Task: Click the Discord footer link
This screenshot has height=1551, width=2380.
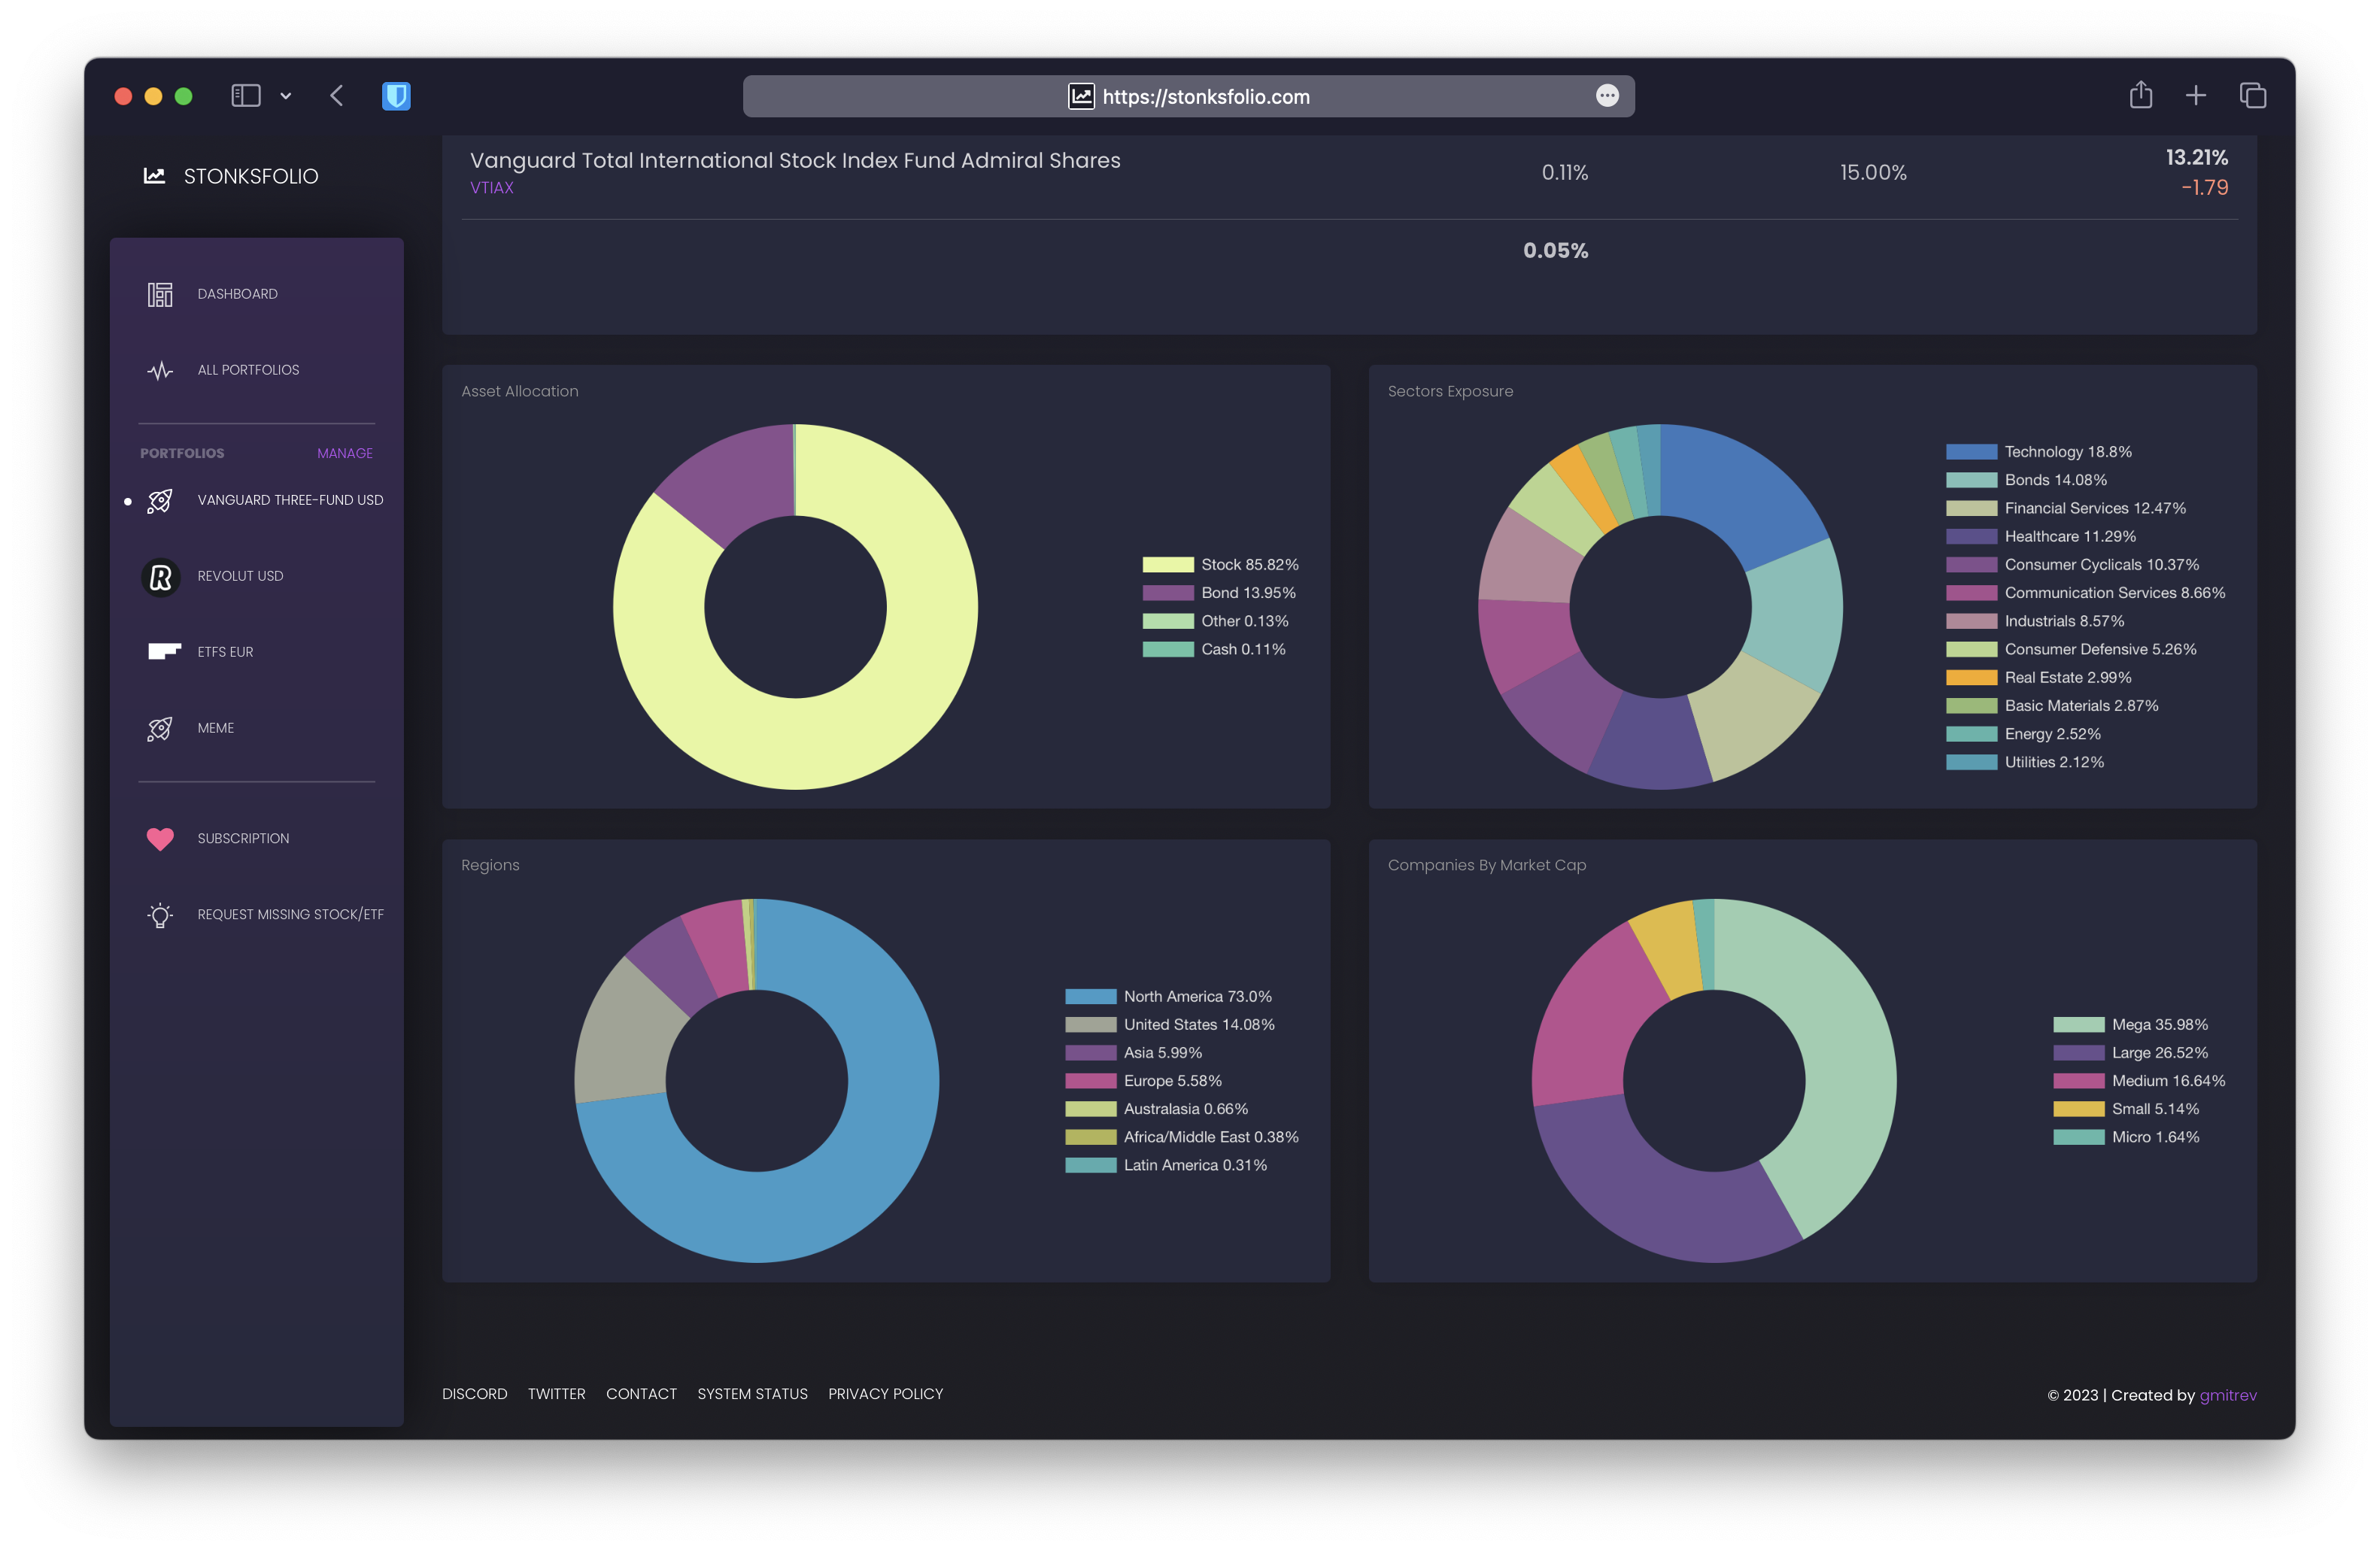Action: [475, 1394]
